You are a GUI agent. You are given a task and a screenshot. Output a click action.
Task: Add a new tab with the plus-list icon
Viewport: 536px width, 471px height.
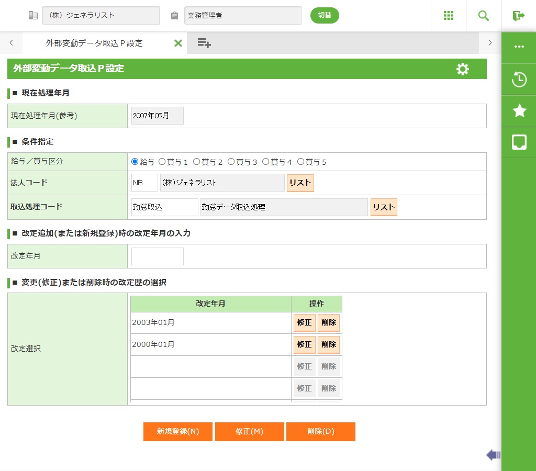[204, 43]
